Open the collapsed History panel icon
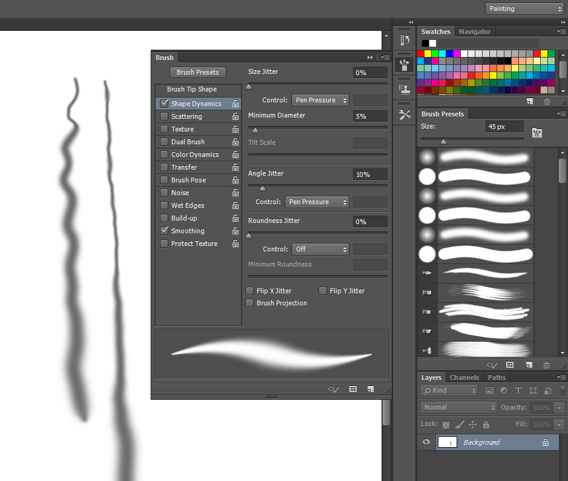Image resolution: width=568 pixels, height=481 pixels. tap(404, 39)
